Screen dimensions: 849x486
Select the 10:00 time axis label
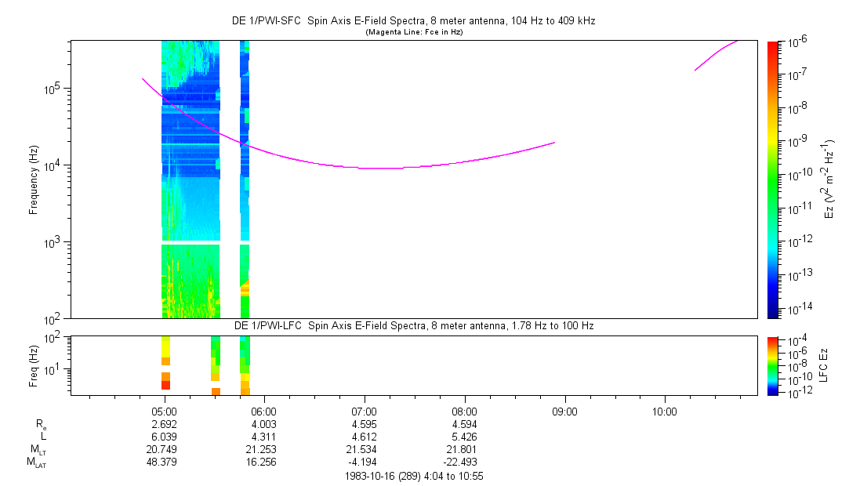665,411
